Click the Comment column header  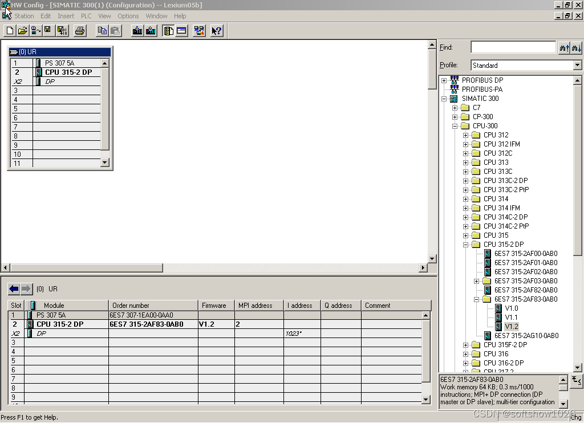click(x=396, y=306)
